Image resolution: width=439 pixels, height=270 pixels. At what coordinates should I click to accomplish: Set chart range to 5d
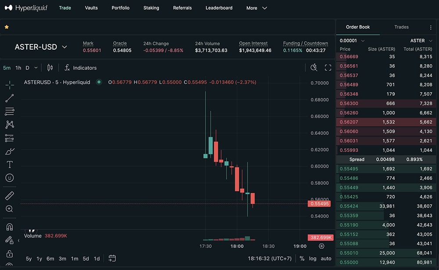(x=86, y=259)
